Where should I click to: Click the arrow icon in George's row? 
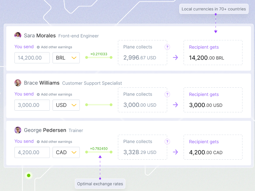[x=175, y=152]
